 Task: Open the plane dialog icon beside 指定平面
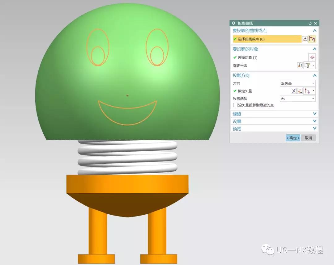300,65
